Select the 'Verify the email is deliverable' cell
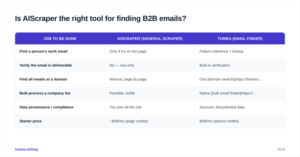 [60, 65]
